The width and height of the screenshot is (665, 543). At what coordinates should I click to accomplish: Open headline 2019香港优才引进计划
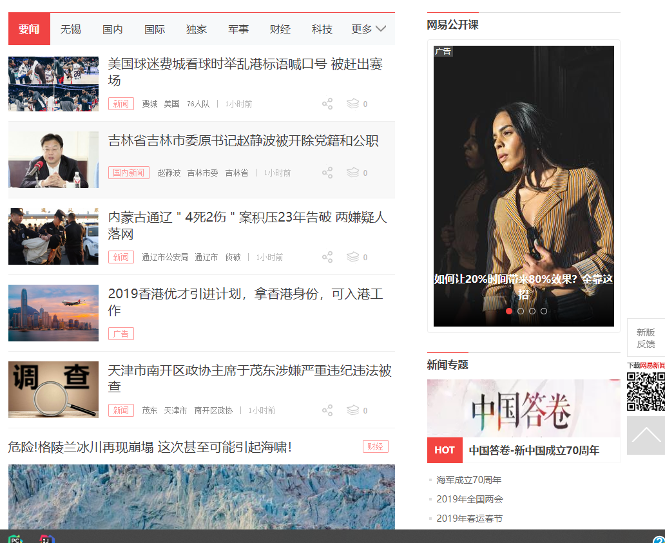(246, 302)
